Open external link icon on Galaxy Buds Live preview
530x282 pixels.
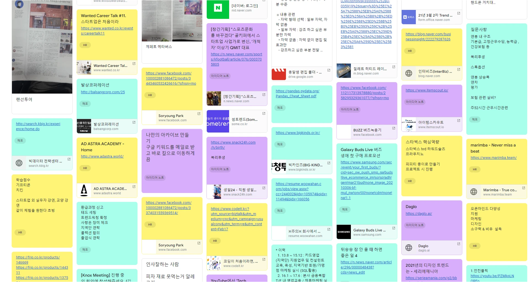coord(394,228)
